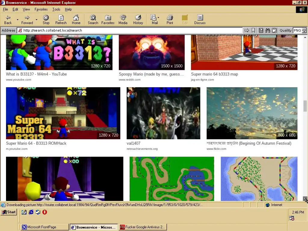The image size is (308, 231).
Task: Click the sandy beach track map thumbnail
Action: tap(259, 179)
